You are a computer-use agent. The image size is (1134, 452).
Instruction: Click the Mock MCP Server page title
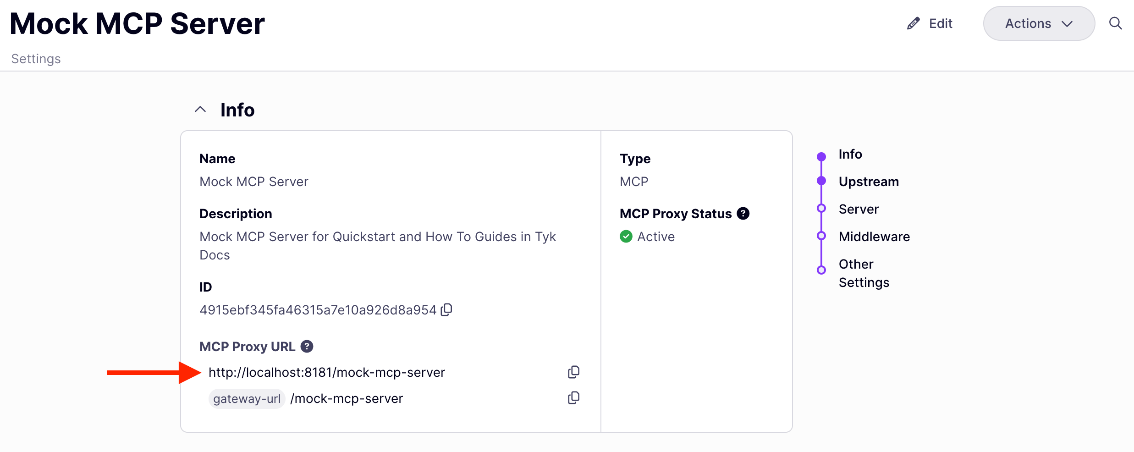click(x=138, y=24)
